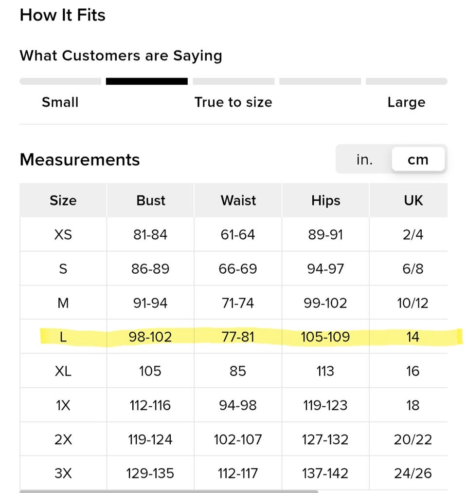The height and width of the screenshot is (493, 467).
Task: Switch measurements to inches
Action: tap(364, 159)
